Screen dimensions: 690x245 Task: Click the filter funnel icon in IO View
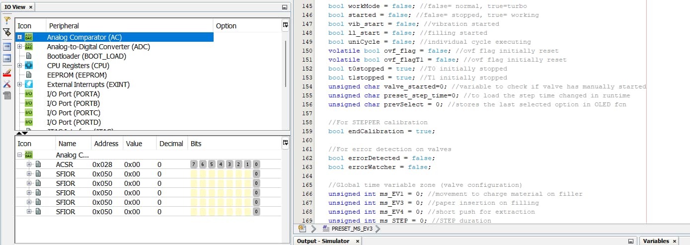click(x=7, y=20)
